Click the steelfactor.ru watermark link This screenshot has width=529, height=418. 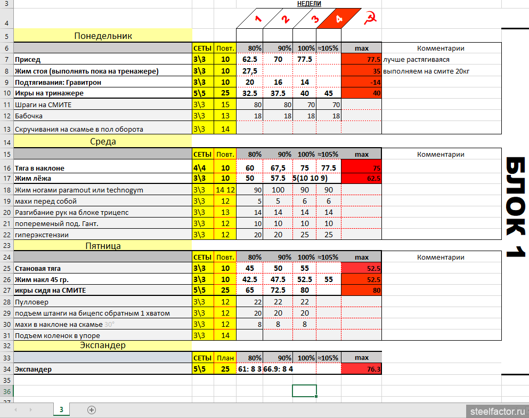pyautogui.click(x=496, y=411)
